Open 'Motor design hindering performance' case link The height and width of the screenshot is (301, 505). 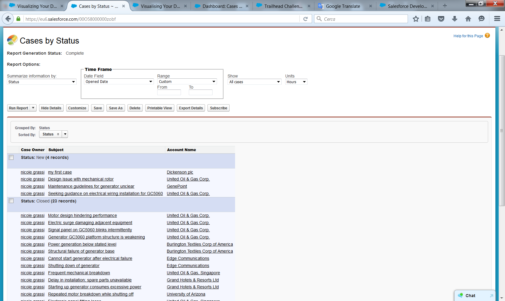[x=82, y=215]
